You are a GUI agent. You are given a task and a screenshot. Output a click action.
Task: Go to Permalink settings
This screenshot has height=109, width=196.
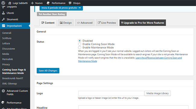click(x=8, y=59)
